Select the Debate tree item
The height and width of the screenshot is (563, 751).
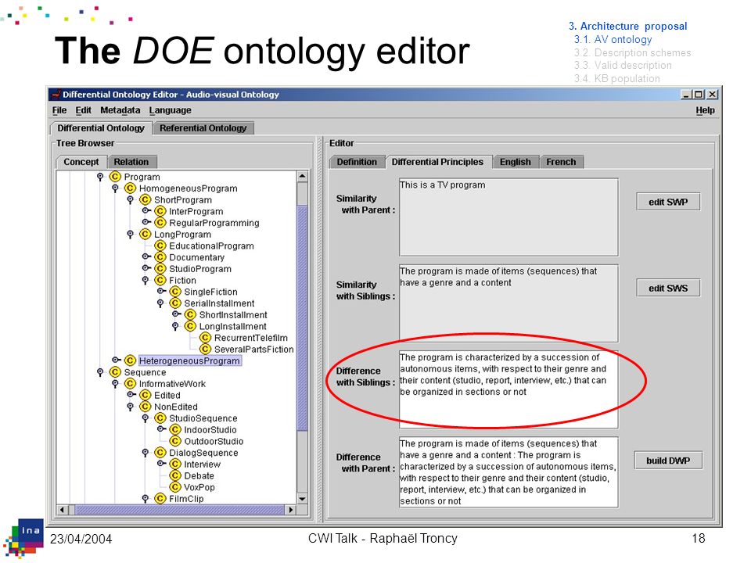point(199,475)
